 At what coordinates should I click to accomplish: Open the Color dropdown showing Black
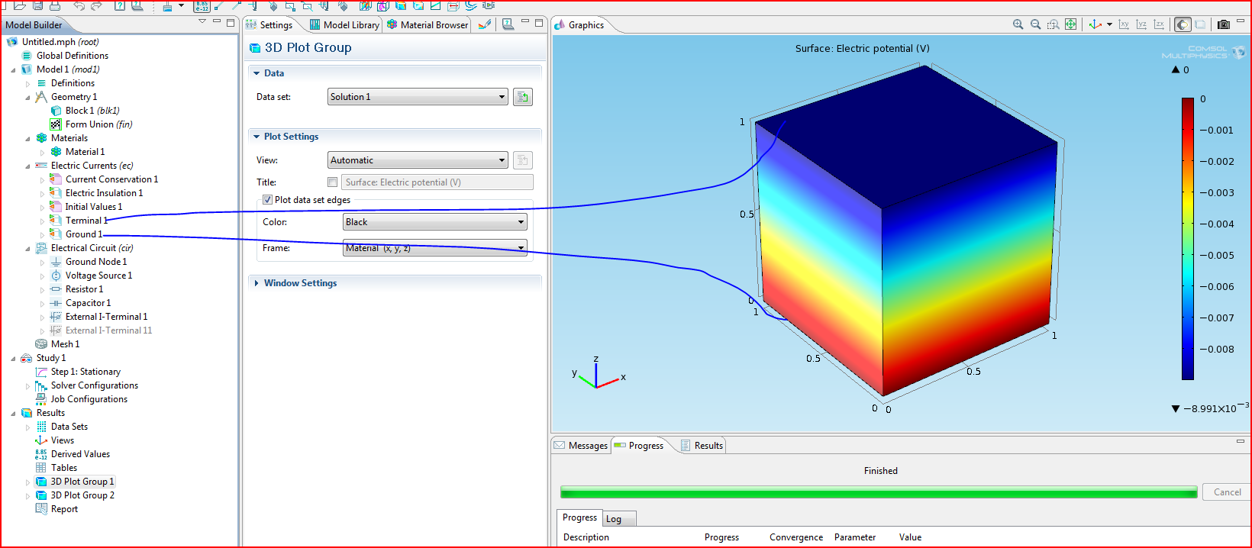434,222
